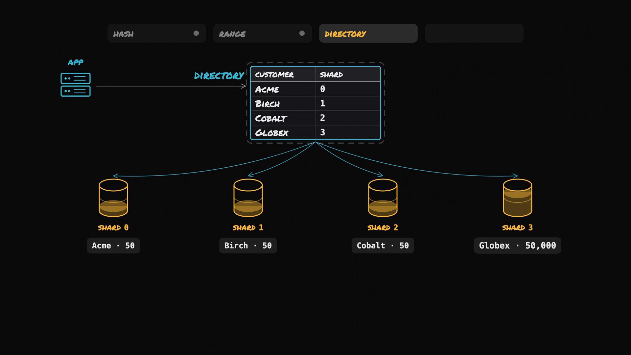This screenshot has height=355, width=631.
Task: Click shard value 1 in Birch row
Action: (x=323, y=104)
